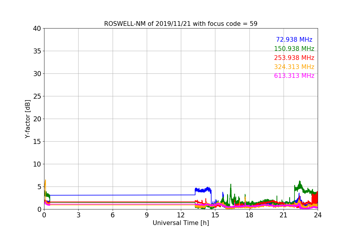Select the 150.938 MHz legend label
Image resolution: width=353 pixels, height=235 pixels.
(x=294, y=49)
